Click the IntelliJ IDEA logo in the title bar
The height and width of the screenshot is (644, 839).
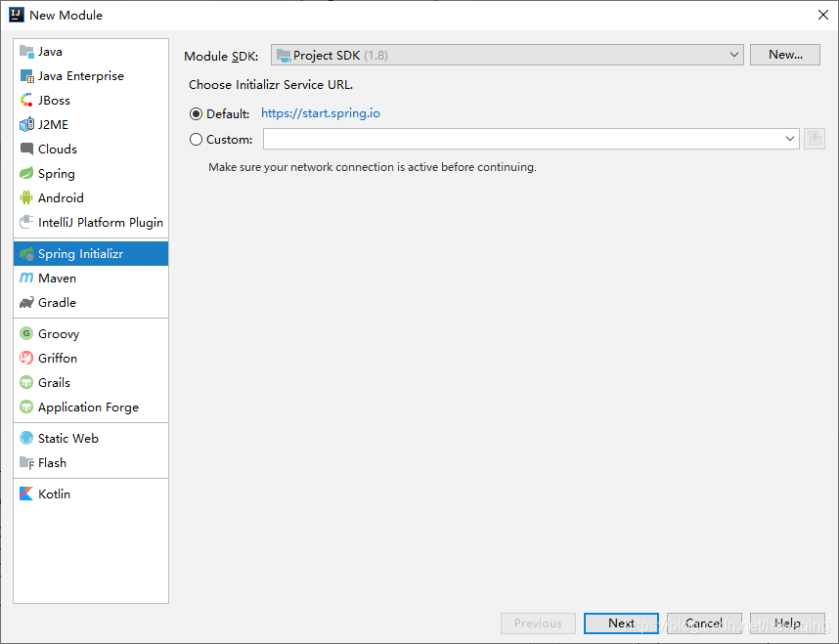pos(17,15)
